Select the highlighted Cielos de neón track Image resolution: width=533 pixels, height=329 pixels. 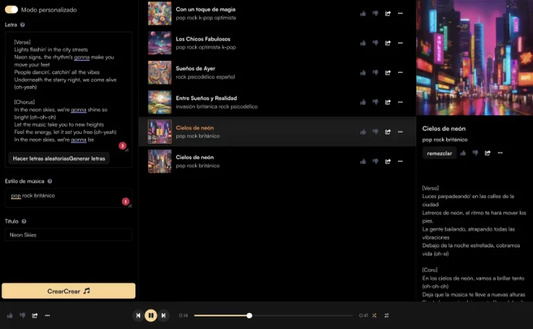tap(195, 128)
